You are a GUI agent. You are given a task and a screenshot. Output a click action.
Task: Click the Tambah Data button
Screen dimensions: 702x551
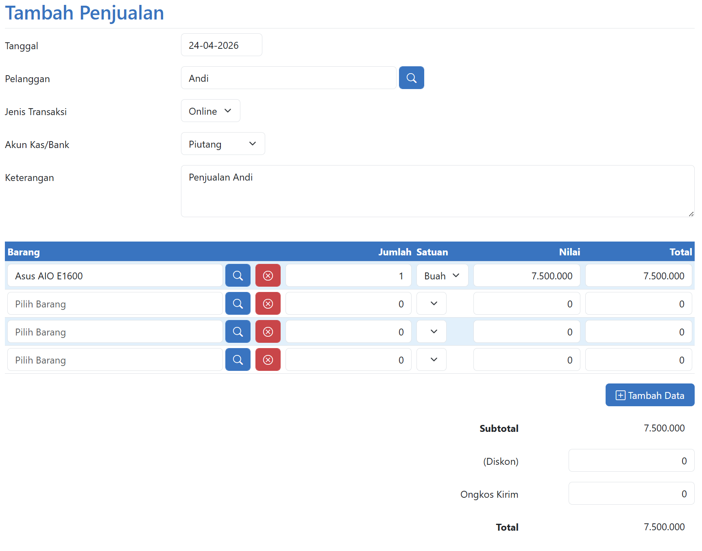pos(650,395)
